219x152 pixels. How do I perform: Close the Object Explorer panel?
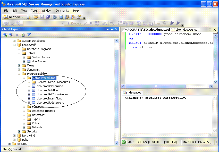coord(116,29)
